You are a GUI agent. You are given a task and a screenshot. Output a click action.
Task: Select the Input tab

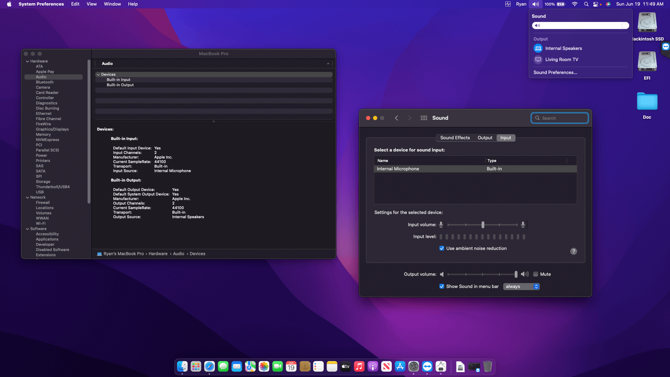click(x=506, y=138)
